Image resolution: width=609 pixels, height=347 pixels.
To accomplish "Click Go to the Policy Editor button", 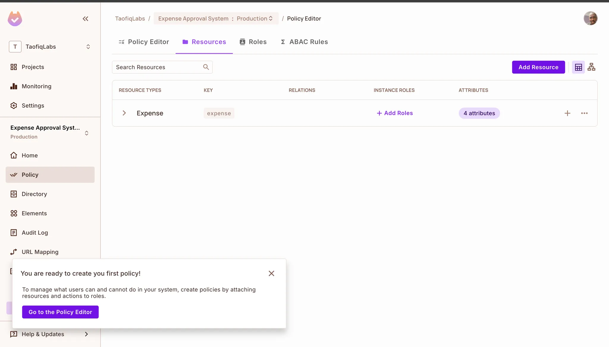I will [x=60, y=312].
